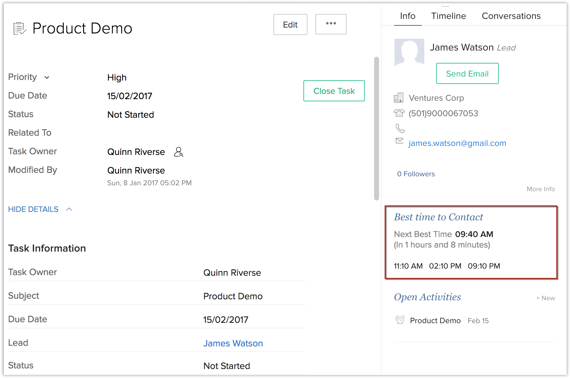Open james.watson@gmail.com email link
570x378 pixels.
click(457, 143)
